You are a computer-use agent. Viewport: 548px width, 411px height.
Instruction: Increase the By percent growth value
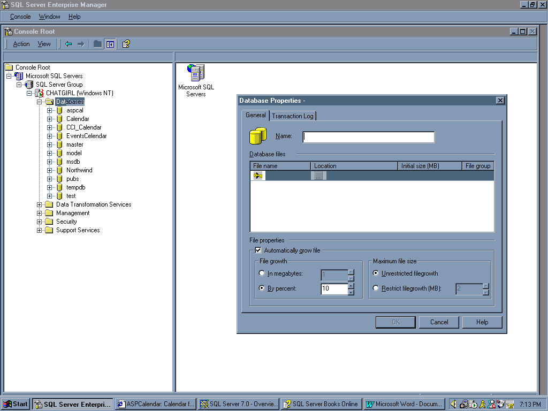coord(351,286)
